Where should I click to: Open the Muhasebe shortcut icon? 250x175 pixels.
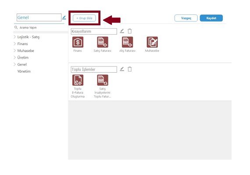click(x=152, y=42)
